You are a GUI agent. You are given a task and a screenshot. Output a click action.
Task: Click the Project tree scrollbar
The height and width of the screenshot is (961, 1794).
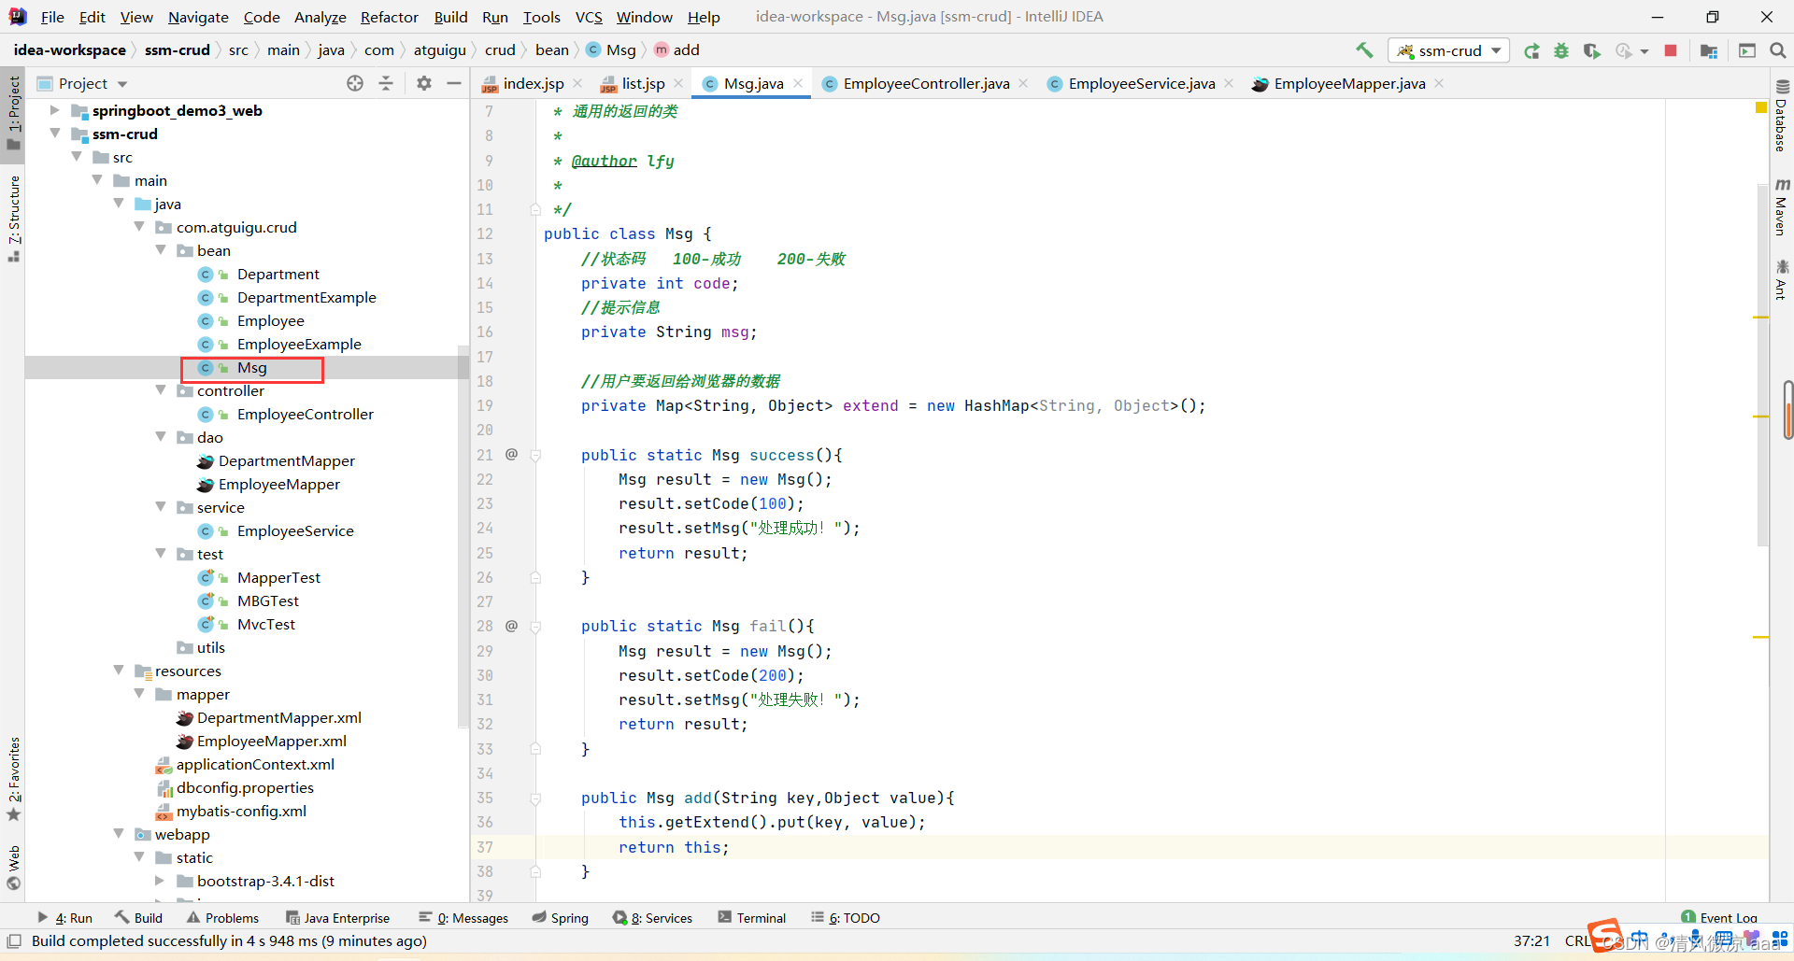[x=463, y=537]
